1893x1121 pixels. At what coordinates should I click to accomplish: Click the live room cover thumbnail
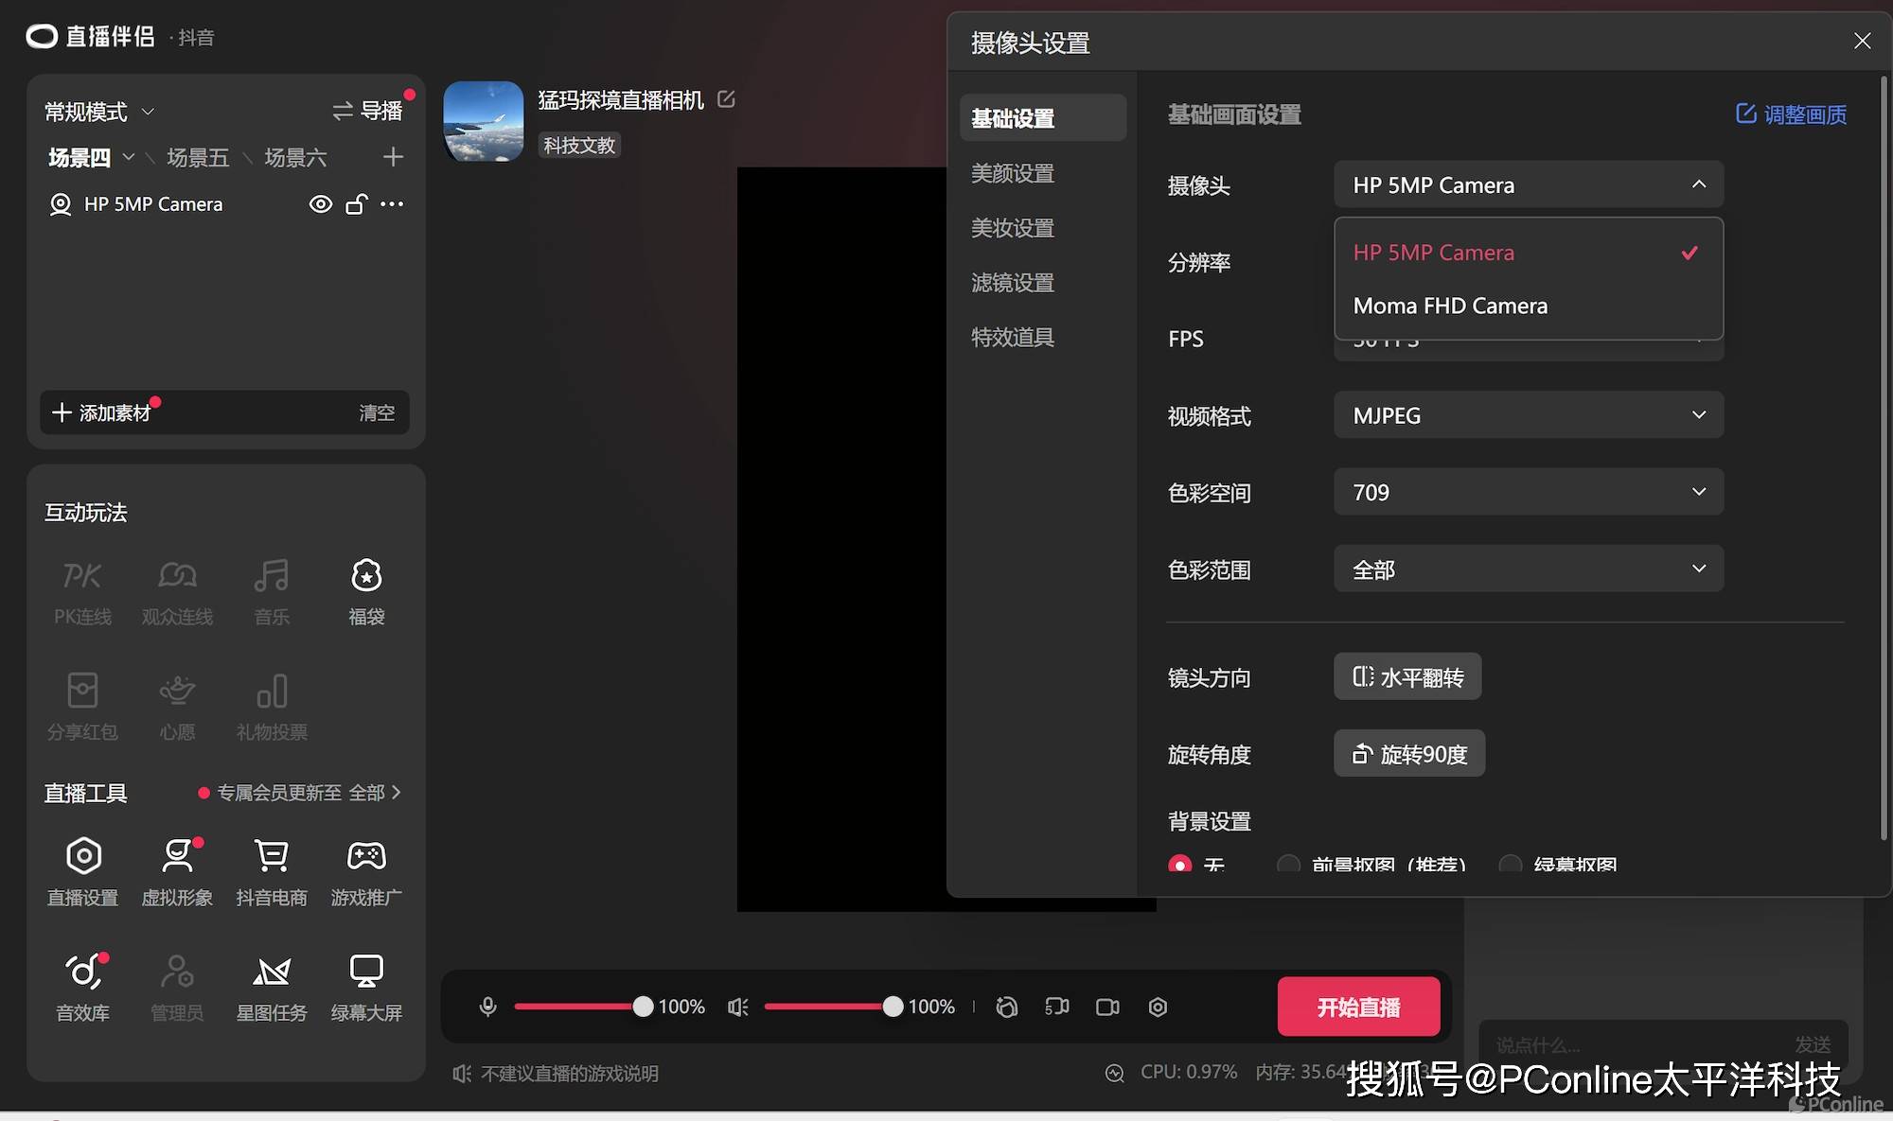click(x=483, y=121)
